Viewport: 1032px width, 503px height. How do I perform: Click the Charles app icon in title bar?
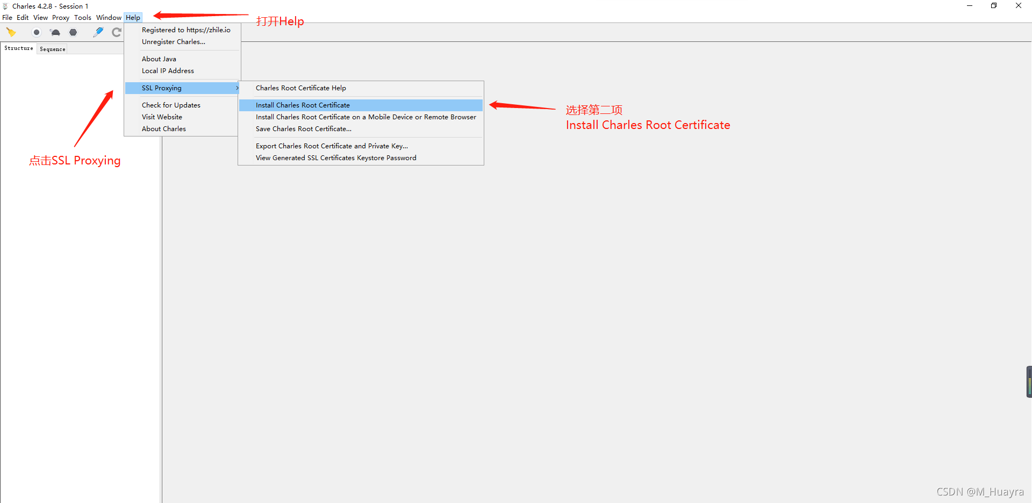click(x=5, y=6)
